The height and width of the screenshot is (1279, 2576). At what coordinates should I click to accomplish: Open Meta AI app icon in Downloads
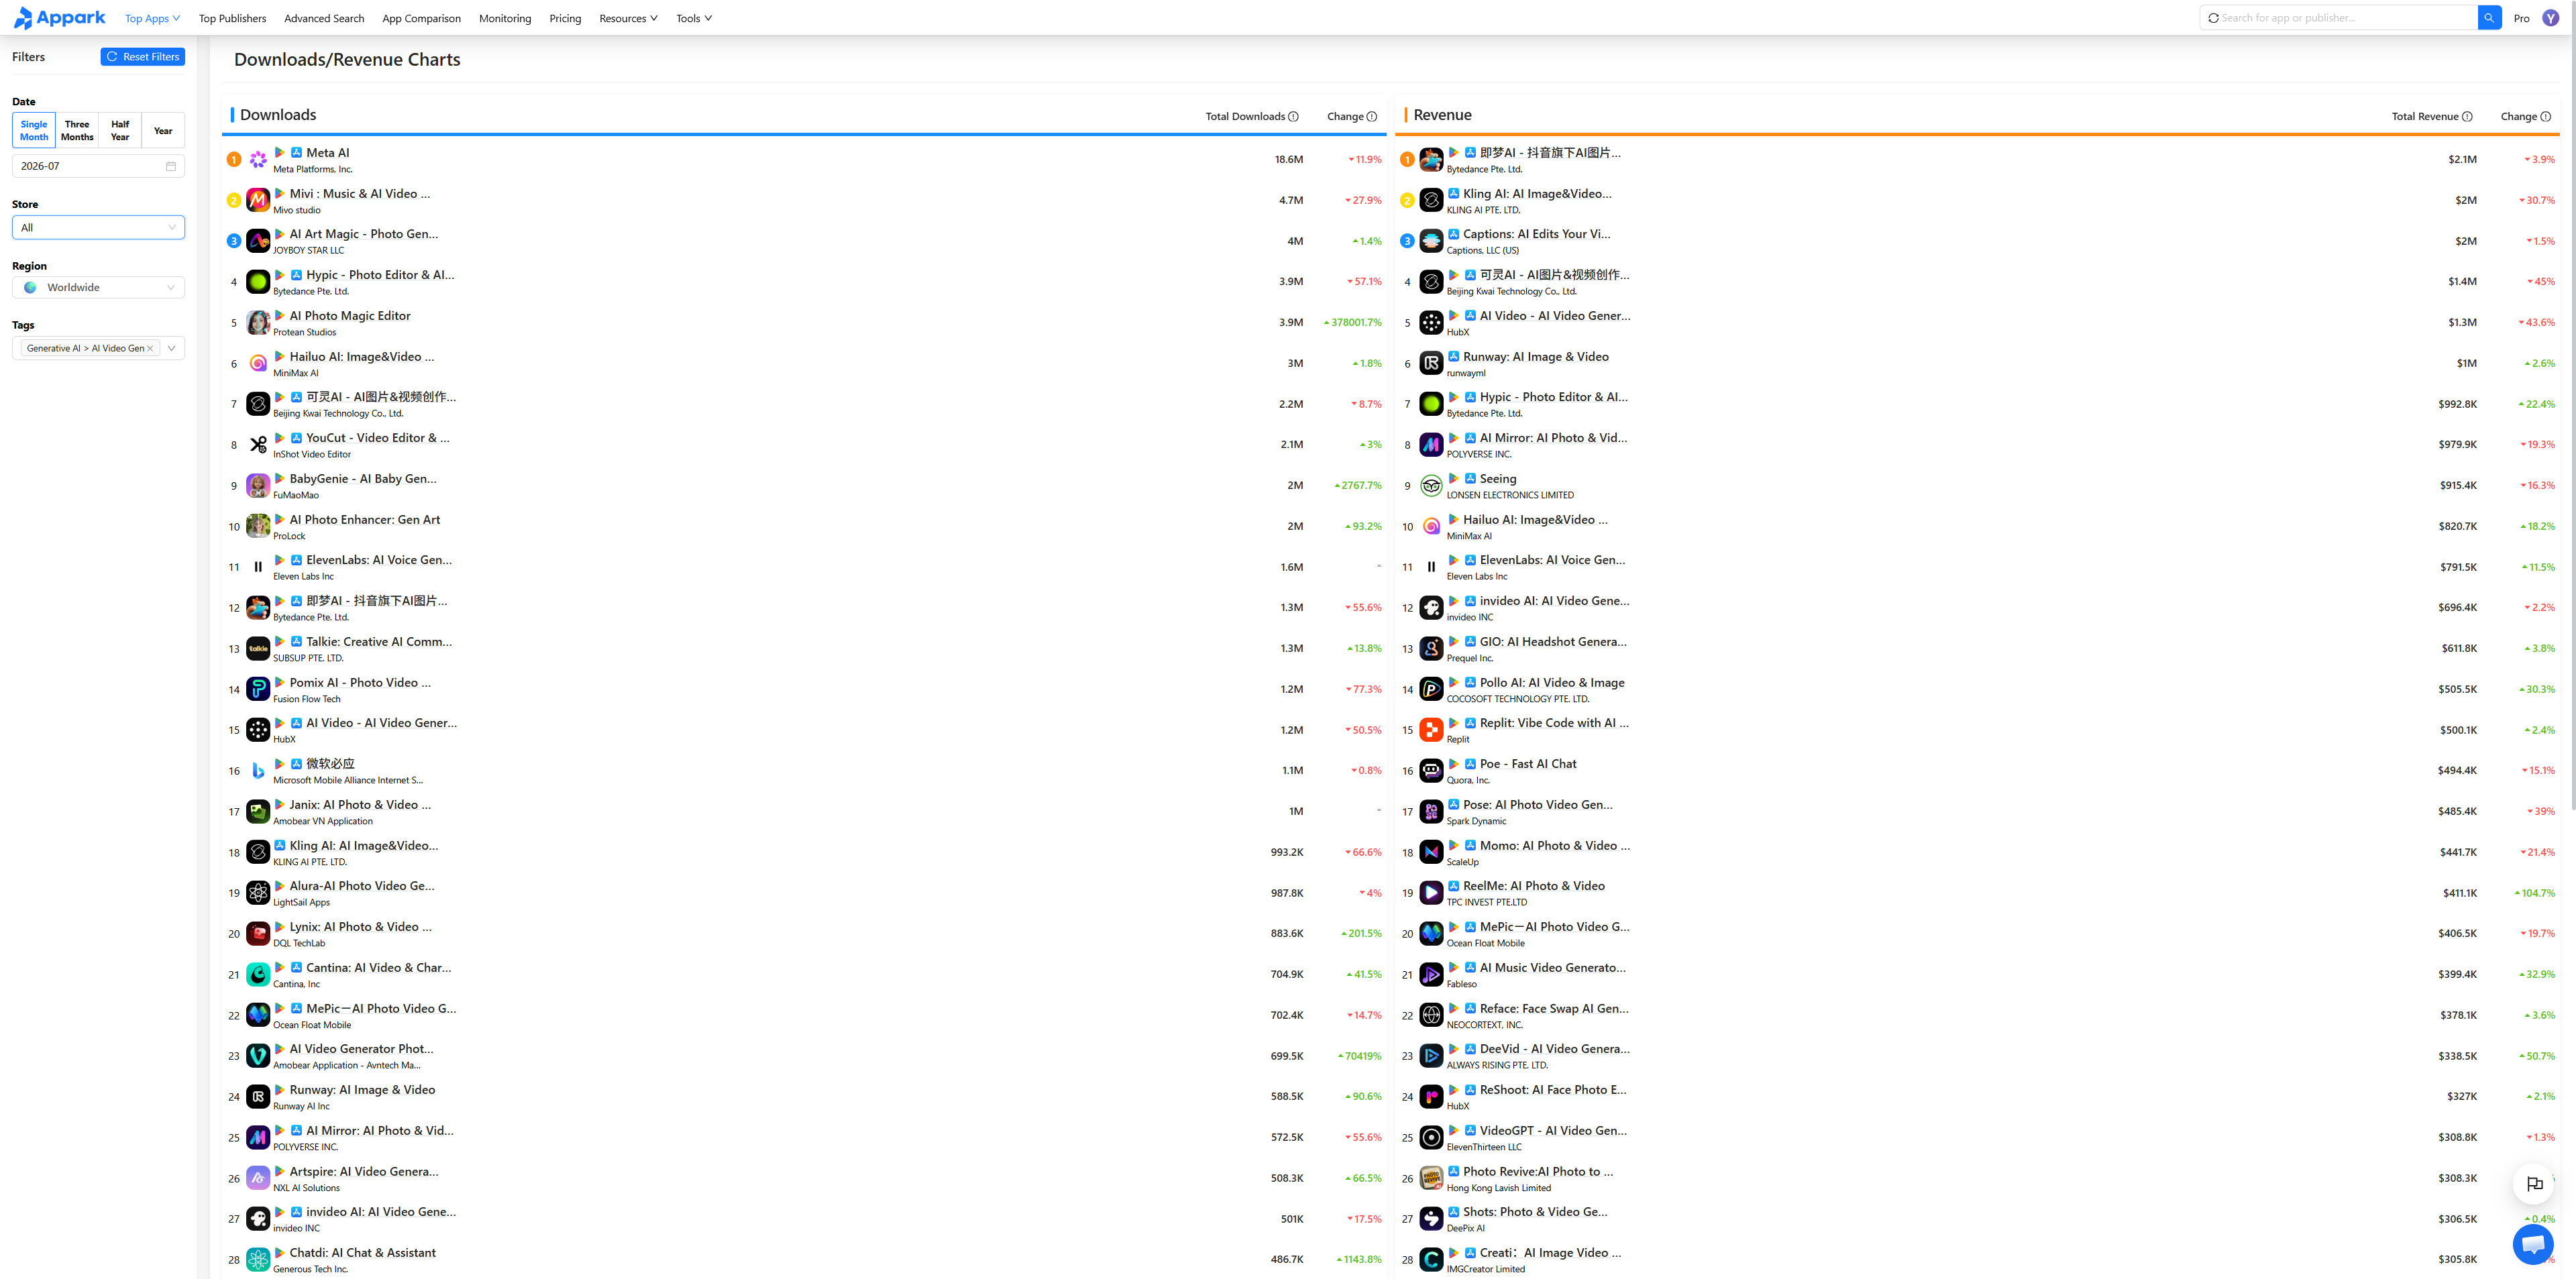(258, 160)
